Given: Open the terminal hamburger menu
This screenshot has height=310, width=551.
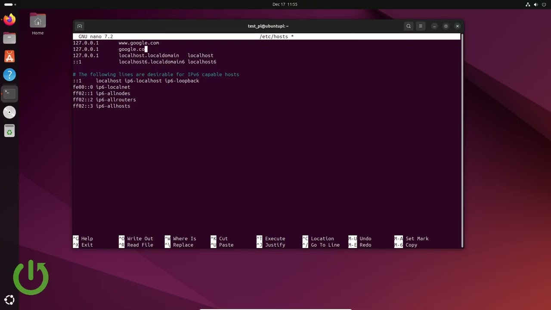Looking at the screenshot, I should coord(421,26).
